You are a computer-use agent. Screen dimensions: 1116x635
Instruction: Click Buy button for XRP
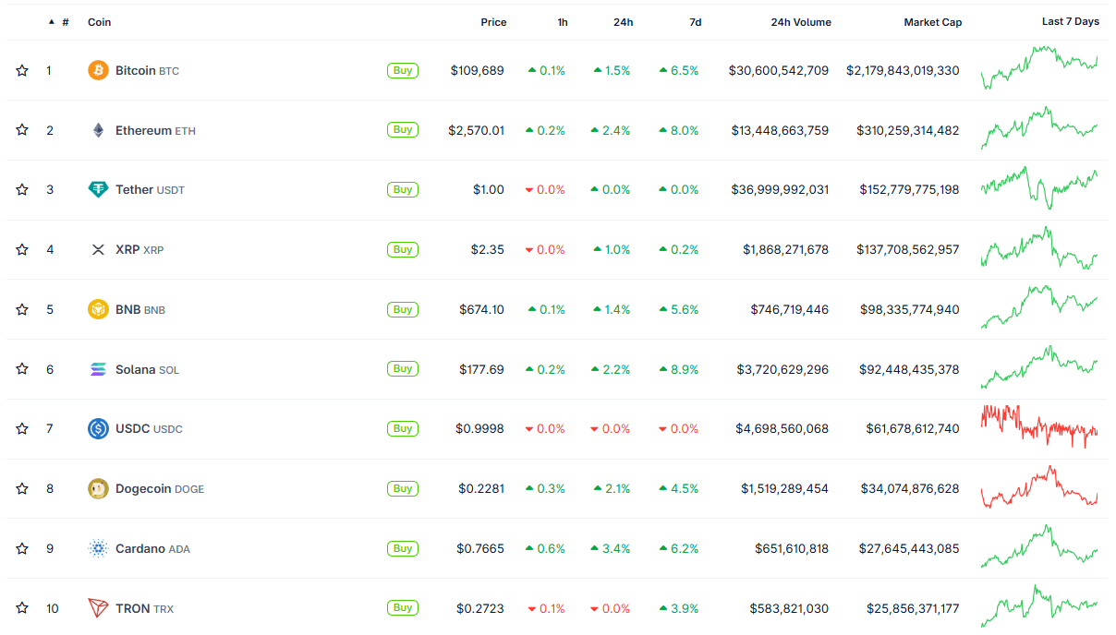(403, 249)
